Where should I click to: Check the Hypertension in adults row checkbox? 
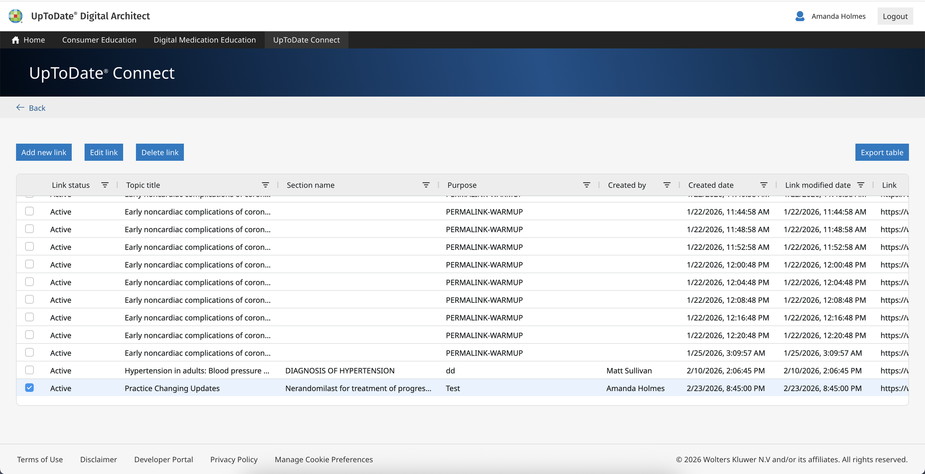pos(29,370)
